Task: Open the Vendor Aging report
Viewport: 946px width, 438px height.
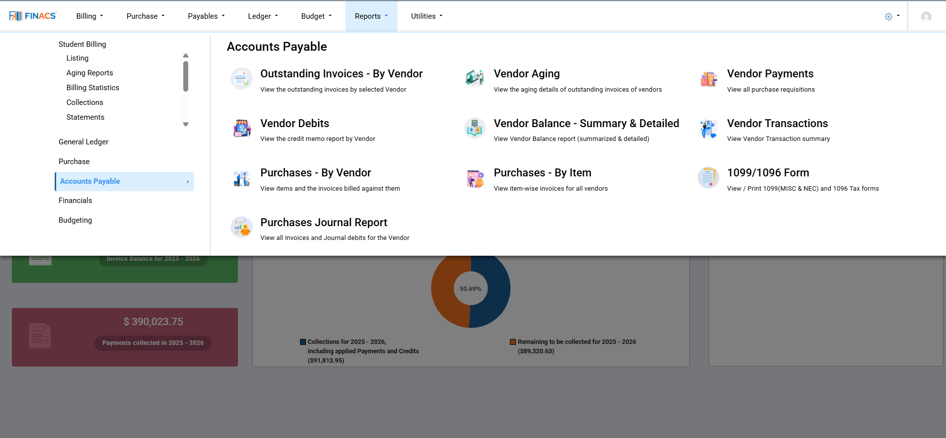Action: [x=527, y=74]
